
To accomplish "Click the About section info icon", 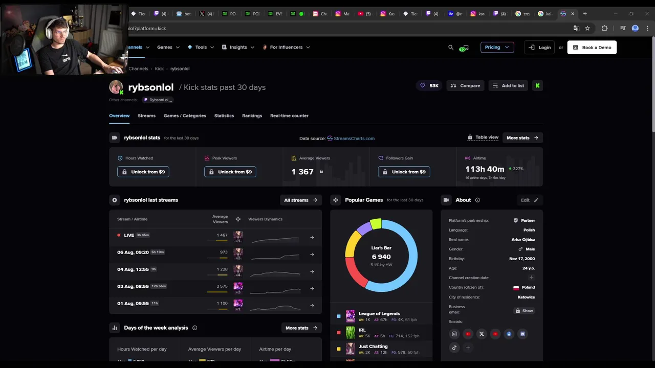I will (x=477, y=200).
